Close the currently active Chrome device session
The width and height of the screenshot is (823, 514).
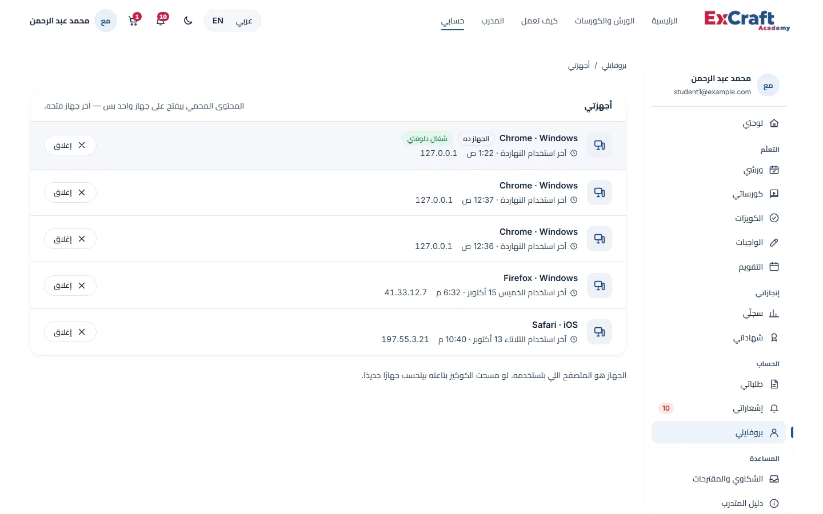pos(70,146)
